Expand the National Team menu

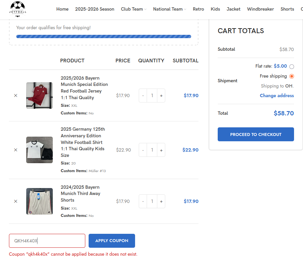click(170, 9)
